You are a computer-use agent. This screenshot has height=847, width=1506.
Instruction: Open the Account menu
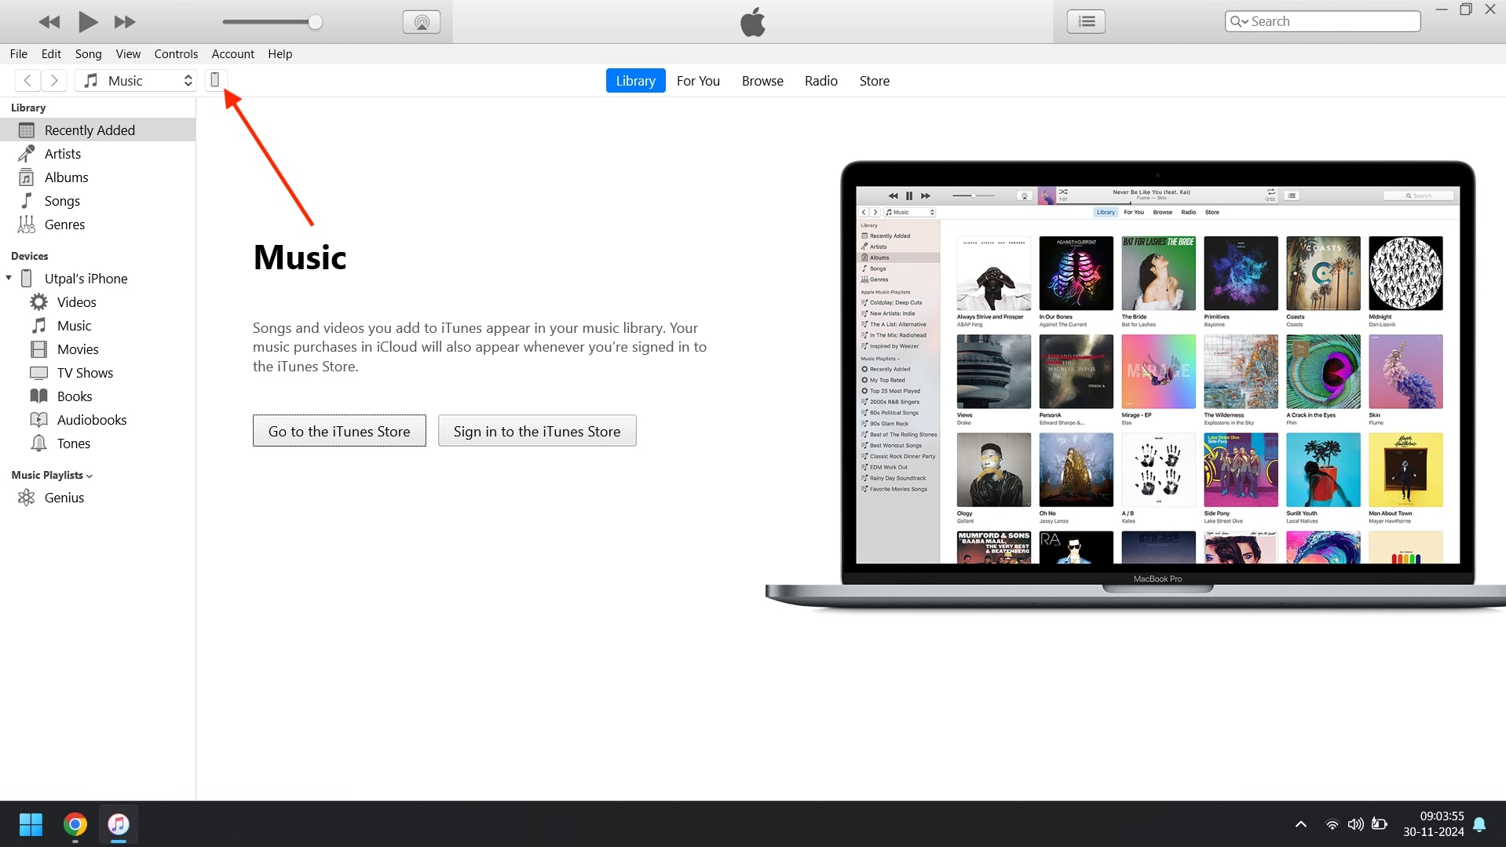233,53
